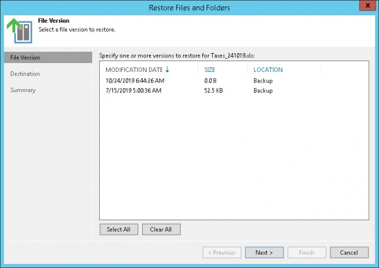Switch to the Destination wizard step
This screenshot has width=379, height=268.
(x=25, y=74)
